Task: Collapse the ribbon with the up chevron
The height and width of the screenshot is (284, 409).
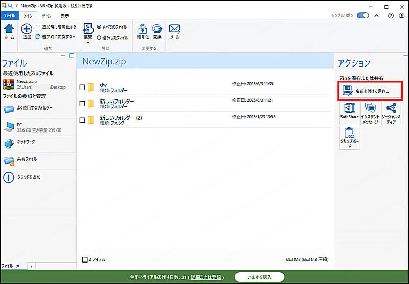Action: [377, 16]
